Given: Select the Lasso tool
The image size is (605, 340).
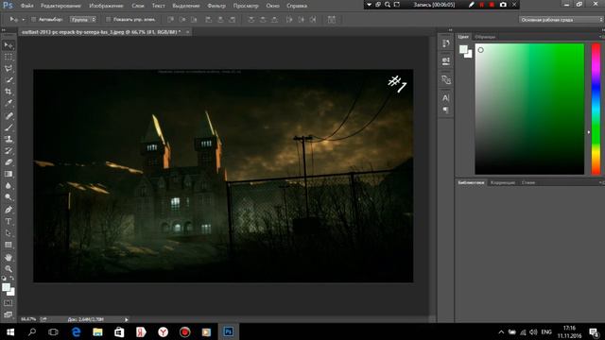Looking at the screenshot, I should pyautogui.click(x=9, y=69).
